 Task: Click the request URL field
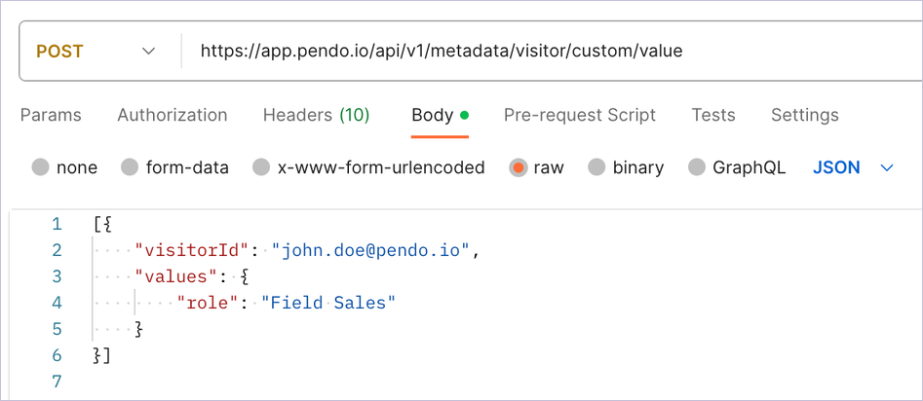tap(554, 52)
